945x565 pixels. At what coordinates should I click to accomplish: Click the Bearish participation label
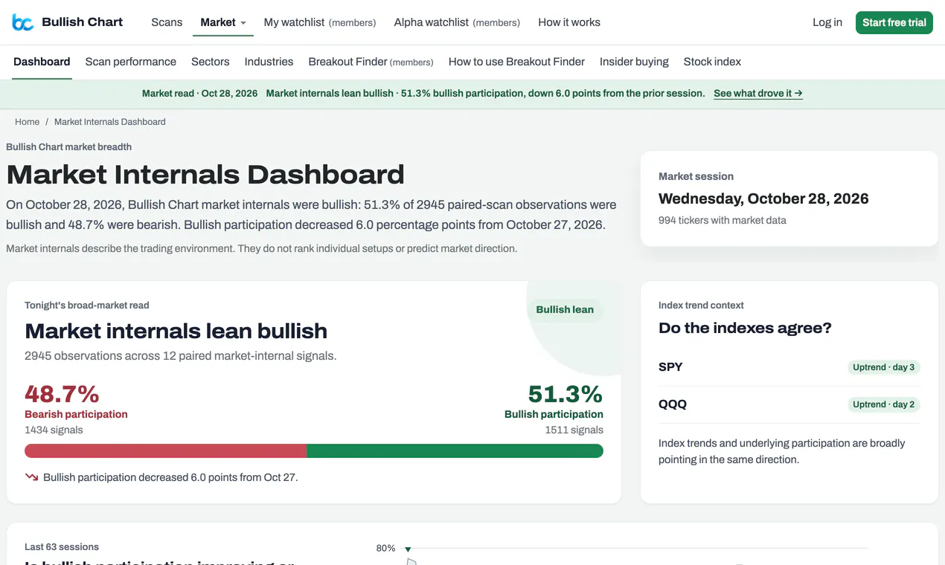[x=76, y=414]
